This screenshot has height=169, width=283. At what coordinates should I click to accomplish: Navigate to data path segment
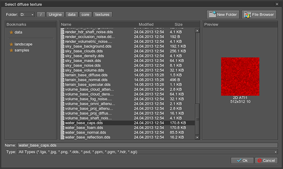click(72, 15)
